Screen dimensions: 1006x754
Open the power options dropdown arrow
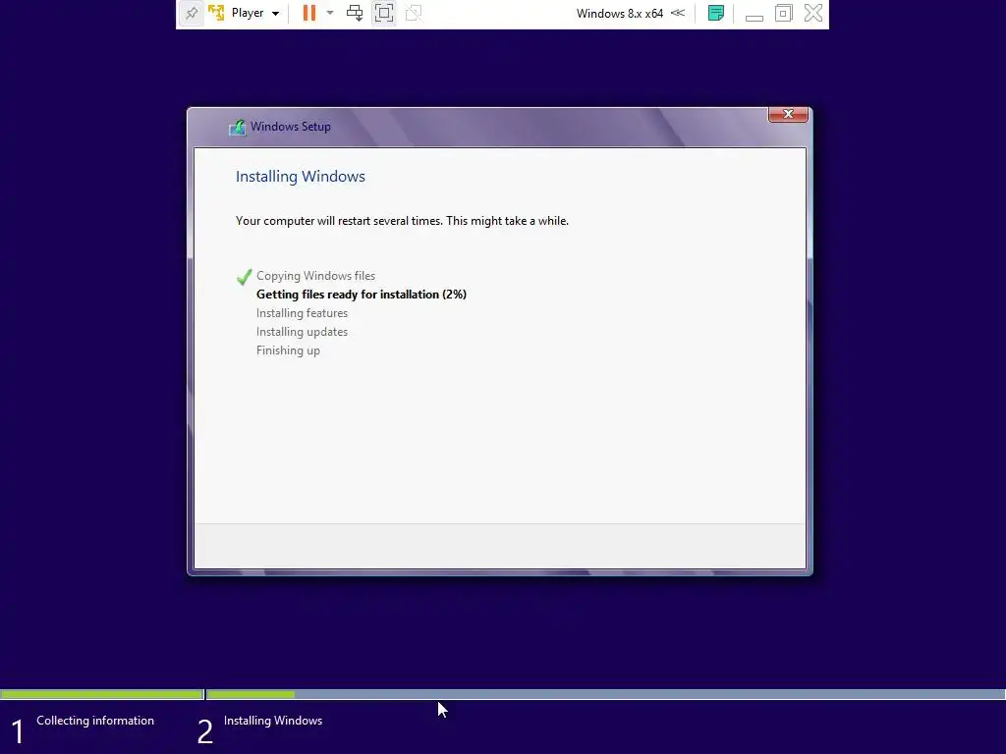330,13
